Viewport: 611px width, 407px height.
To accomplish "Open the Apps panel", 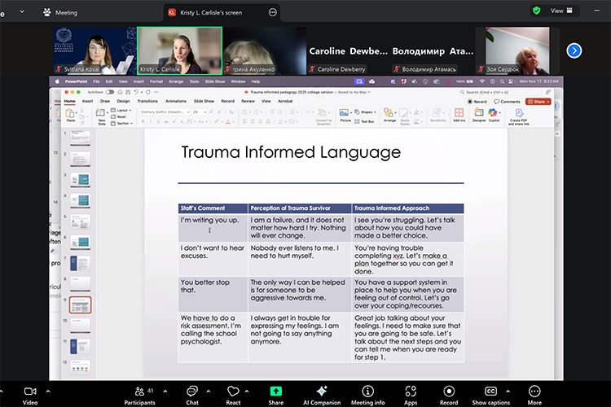I will pyautogui.click(x=411, y=392).
